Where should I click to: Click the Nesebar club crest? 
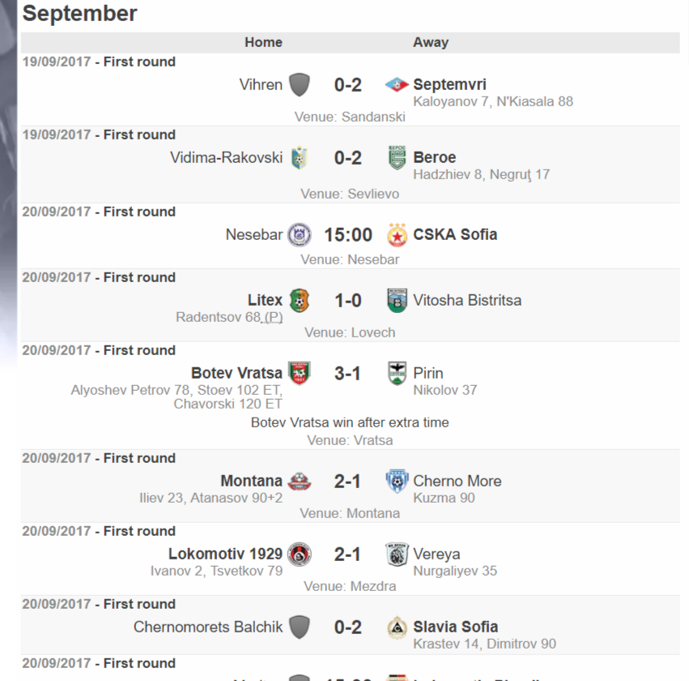300,234
